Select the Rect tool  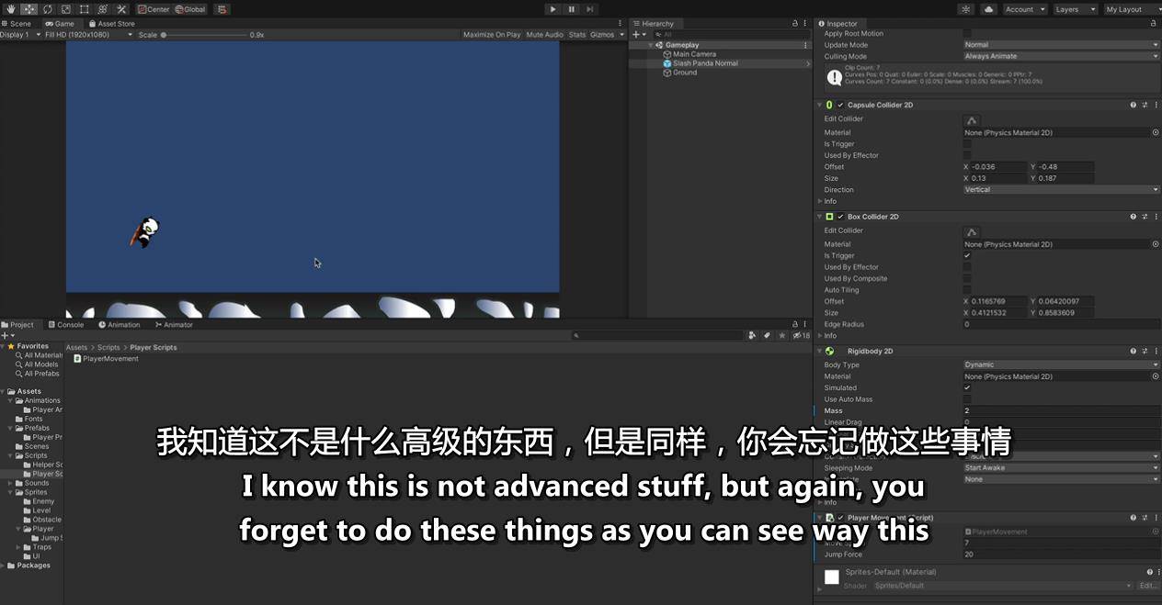[x=84, y=9]
